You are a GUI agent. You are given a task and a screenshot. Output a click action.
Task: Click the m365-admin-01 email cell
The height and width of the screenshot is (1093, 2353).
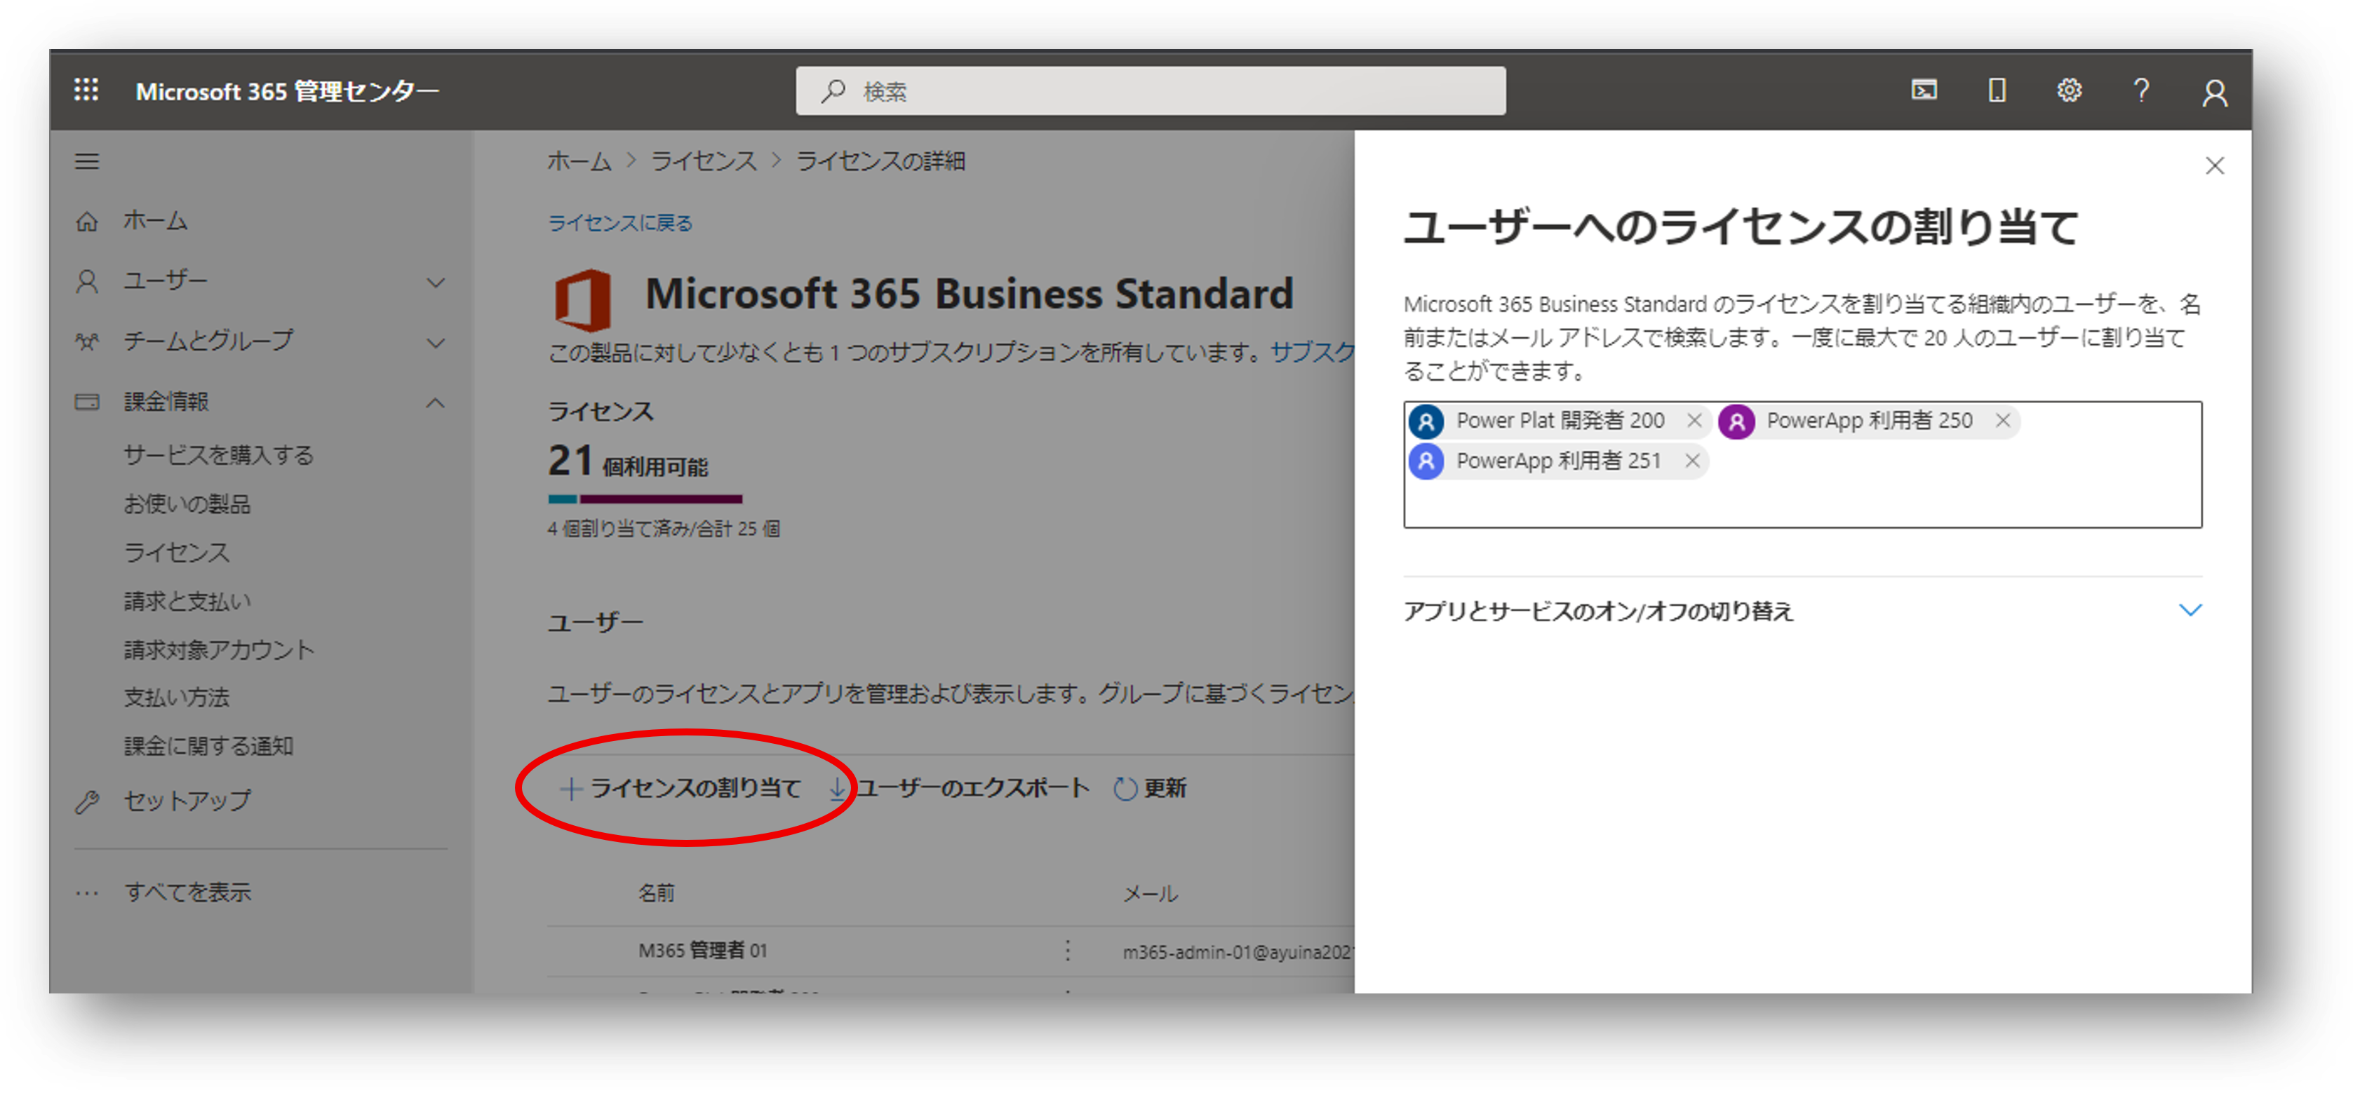(1238, 951)
